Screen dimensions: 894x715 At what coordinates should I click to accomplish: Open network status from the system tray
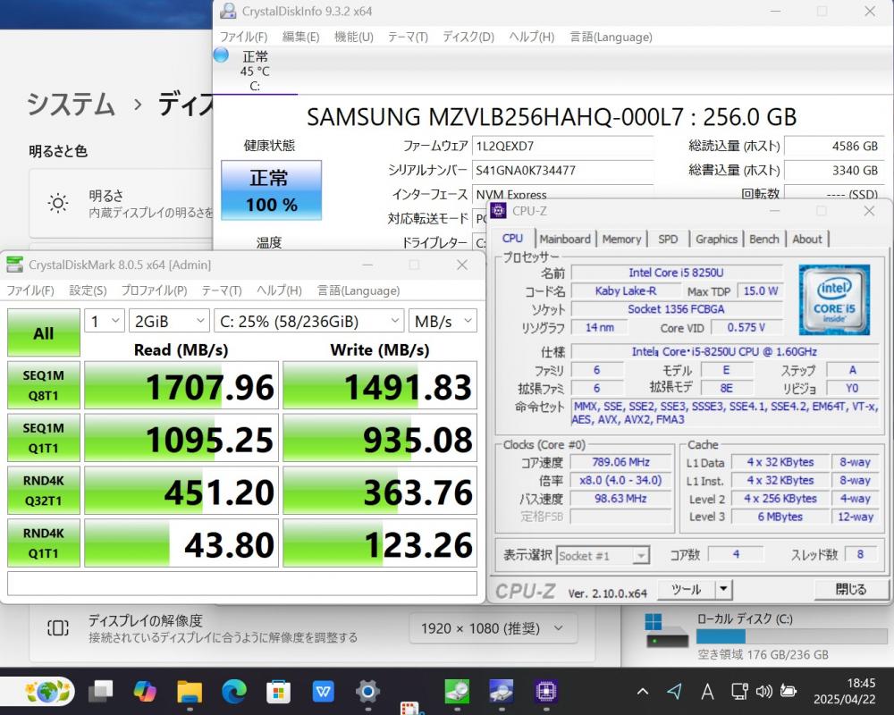point(739,692)
